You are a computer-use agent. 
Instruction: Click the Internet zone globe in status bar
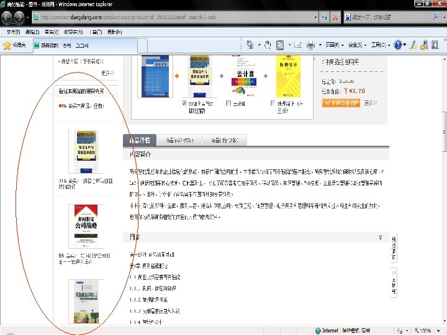click(x=318, y=331)
